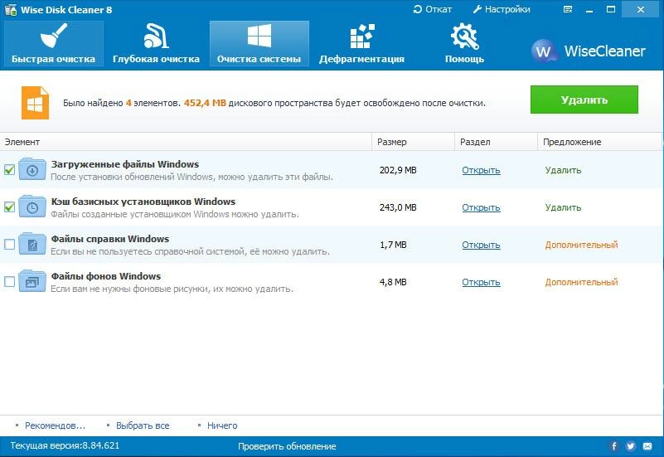Click Открыть link for Файлы фонов Windows

tap(481, 282)
